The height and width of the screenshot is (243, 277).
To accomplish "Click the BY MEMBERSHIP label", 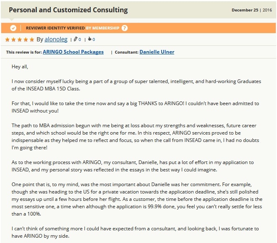I will click(x=103, y=28).
